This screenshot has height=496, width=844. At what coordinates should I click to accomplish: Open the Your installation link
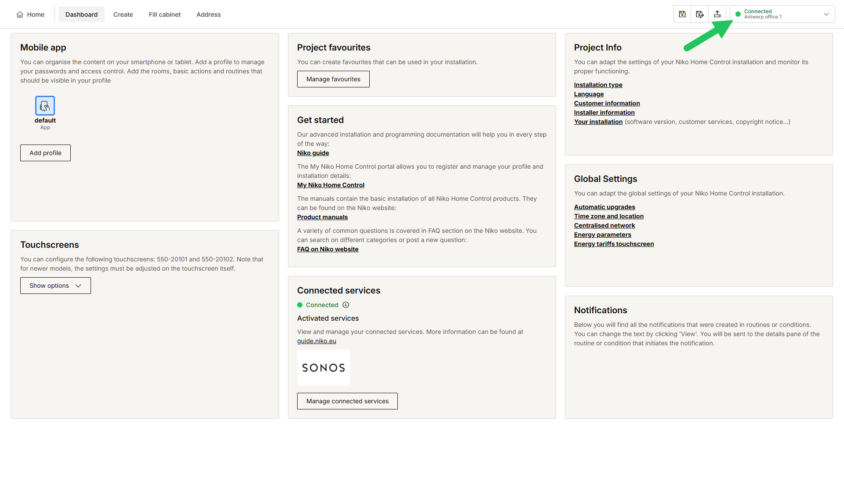click(598, 122)
